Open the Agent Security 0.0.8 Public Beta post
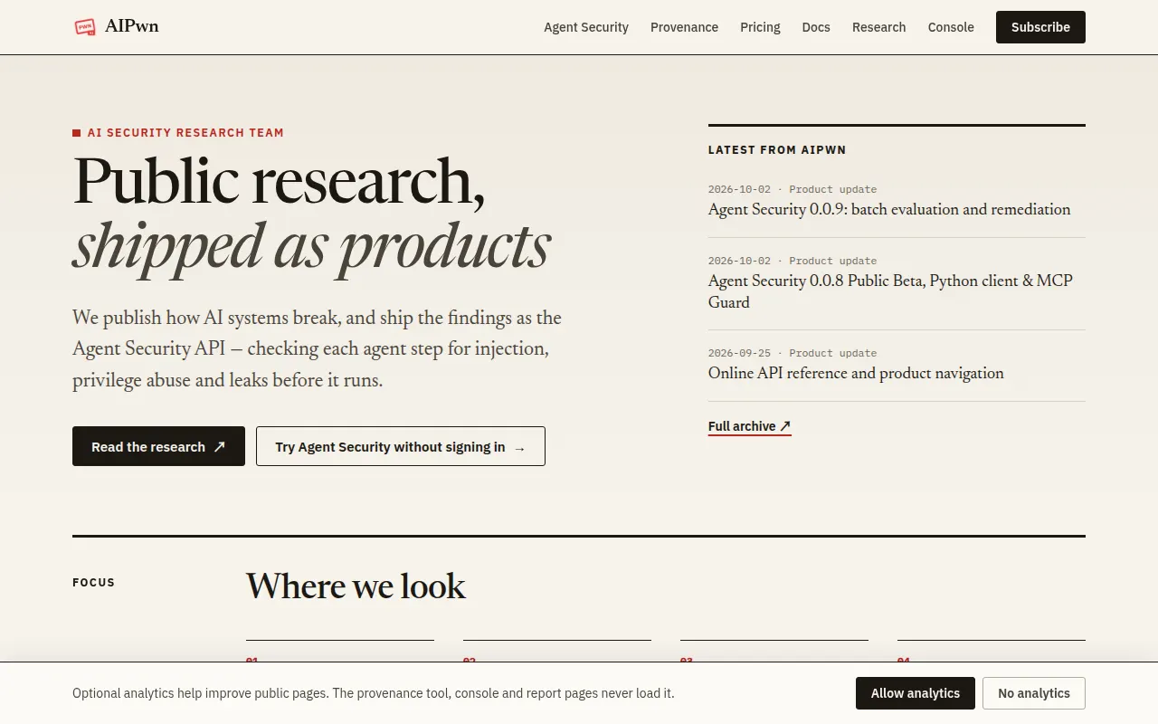This screenshot has height=724, width=1158. tap(890, 291)
